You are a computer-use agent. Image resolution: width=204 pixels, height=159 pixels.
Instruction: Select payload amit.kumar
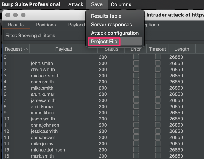42,107
